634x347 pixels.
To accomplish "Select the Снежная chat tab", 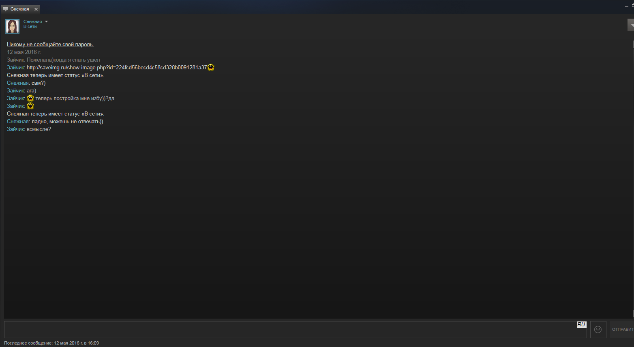I will (x=20, y=9).
